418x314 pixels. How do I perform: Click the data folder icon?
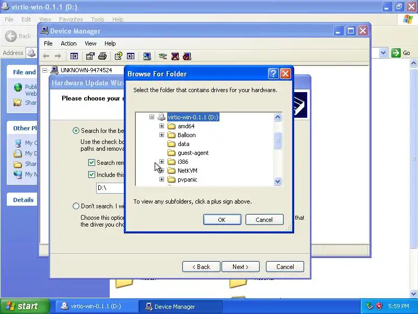click(171, 144)
